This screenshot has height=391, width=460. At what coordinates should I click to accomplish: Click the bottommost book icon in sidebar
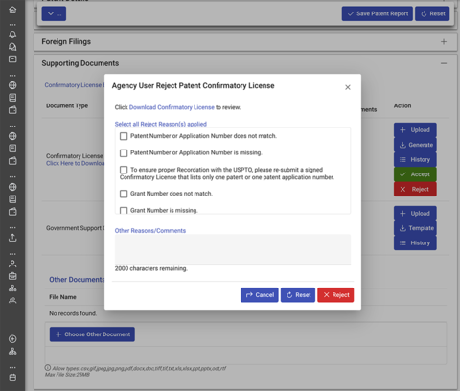coord(12,199)
